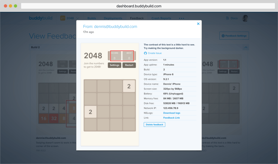Delete this feedback entry
Image resolution: width=278 pixels, height=164 pixels.
tap(154, 124)
